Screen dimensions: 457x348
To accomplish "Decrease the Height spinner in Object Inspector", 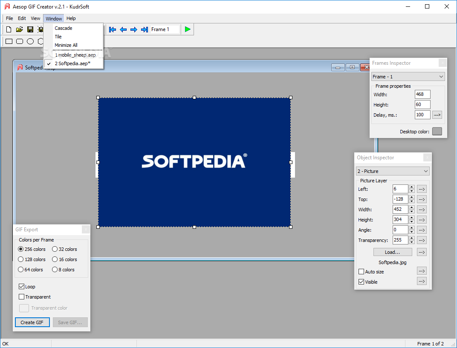I will 411,221.
